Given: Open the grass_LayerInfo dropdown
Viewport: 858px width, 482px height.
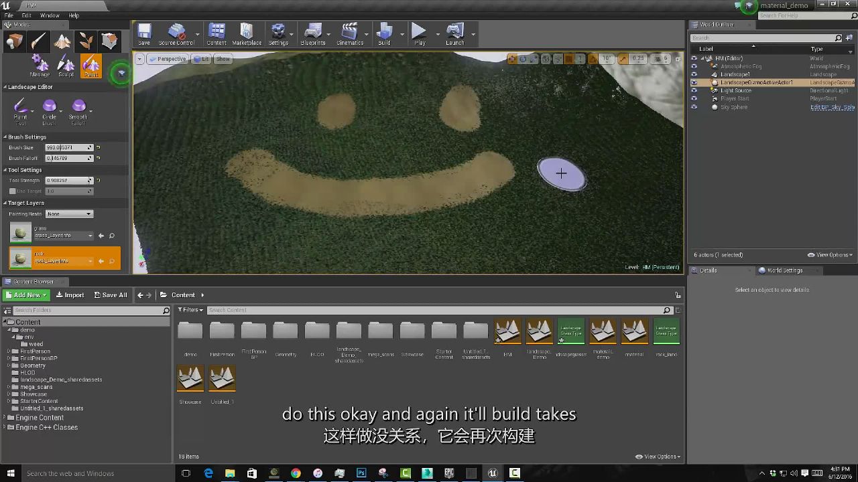Looking at the screenshot, I should click(64, 236).
